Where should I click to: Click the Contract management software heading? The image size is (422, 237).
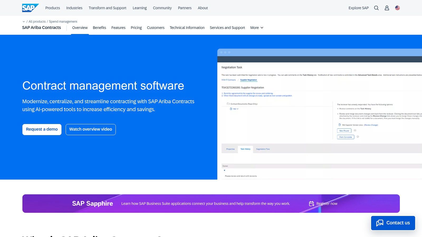(103, 86)
